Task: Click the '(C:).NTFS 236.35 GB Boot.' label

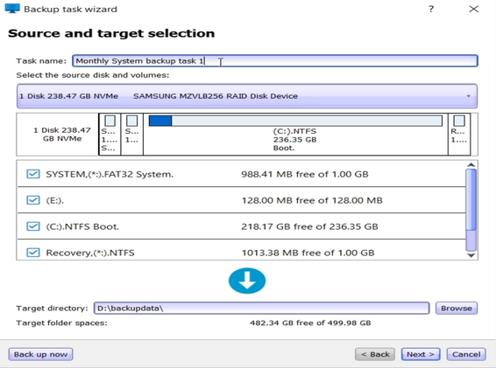Action: (294, 140)
